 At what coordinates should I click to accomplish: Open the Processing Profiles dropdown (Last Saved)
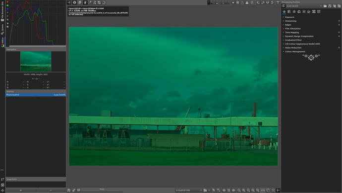click(x=304, y=6)
